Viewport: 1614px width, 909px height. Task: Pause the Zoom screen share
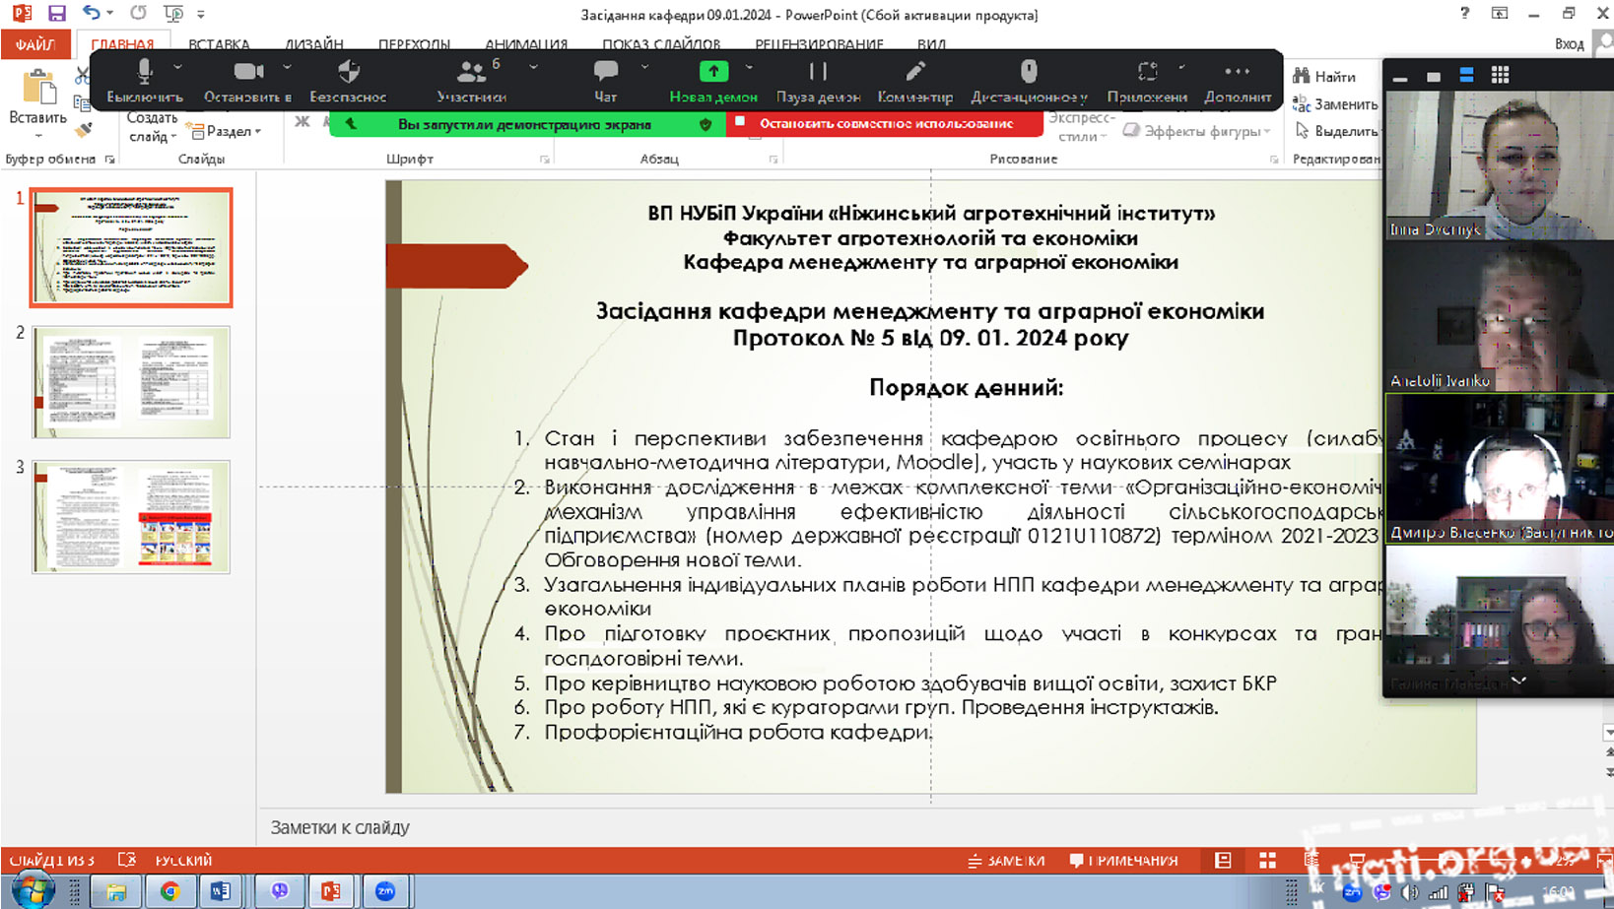click(x=818, y=80)
